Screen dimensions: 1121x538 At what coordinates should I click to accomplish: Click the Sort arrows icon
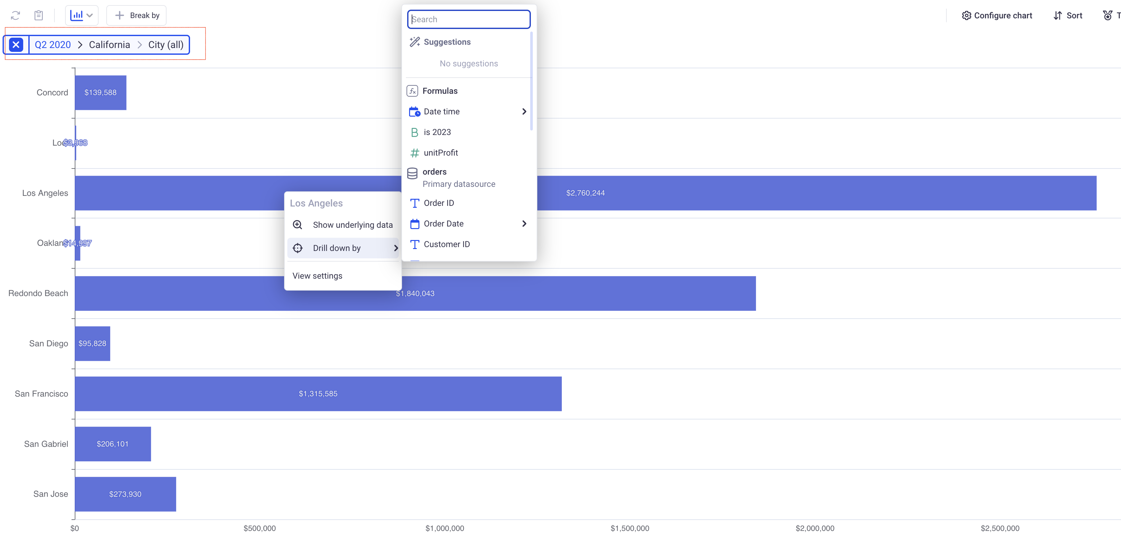(x=1058, y=16)
